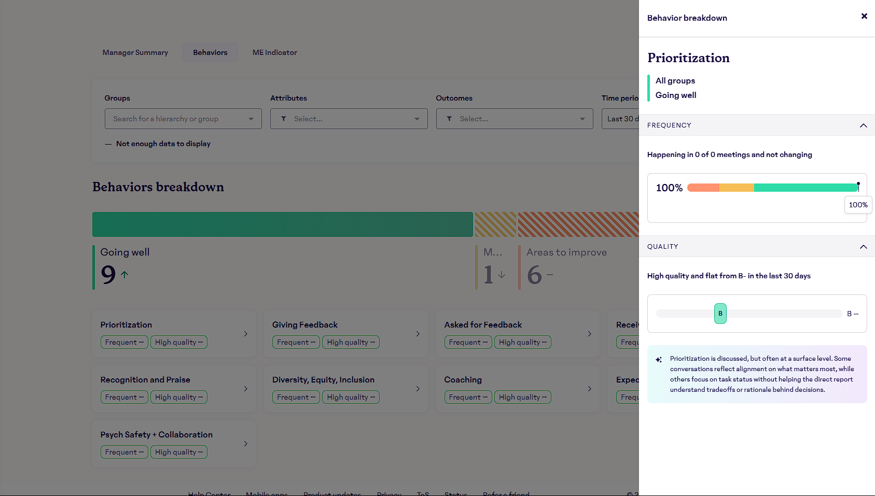Image resolution: width=875 pixels, height=496 pixels.
Task: Click Frequent tag on Recognition and Praise card
Action: pos(124,397)
